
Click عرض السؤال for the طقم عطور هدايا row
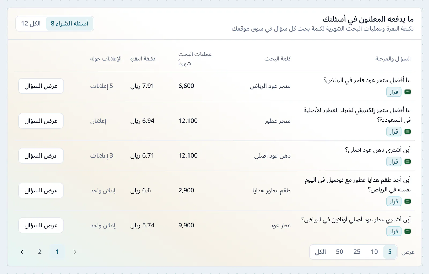click(x=41, y=191)
